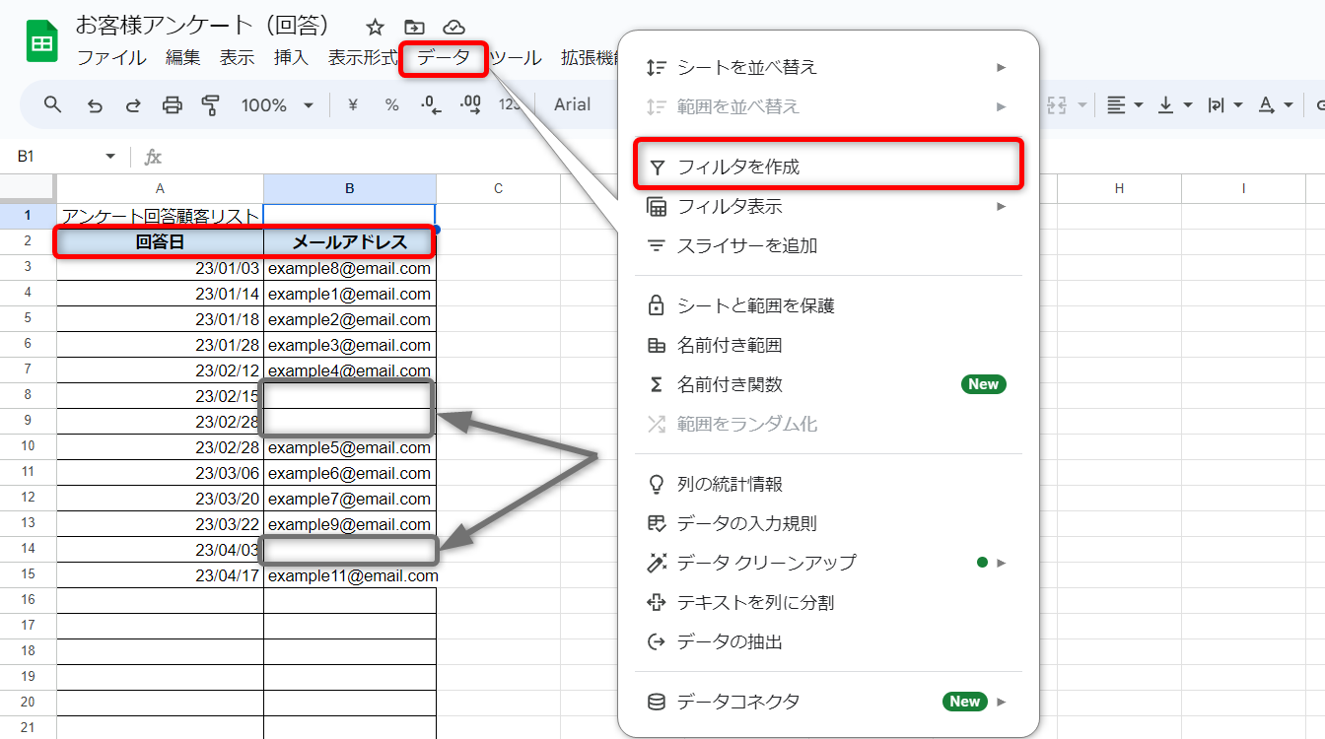Format as currency with the yen icon

coord(353,105)
